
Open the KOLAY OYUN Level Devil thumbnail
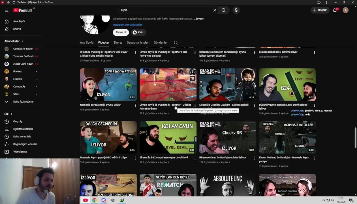tap(168, 137)
